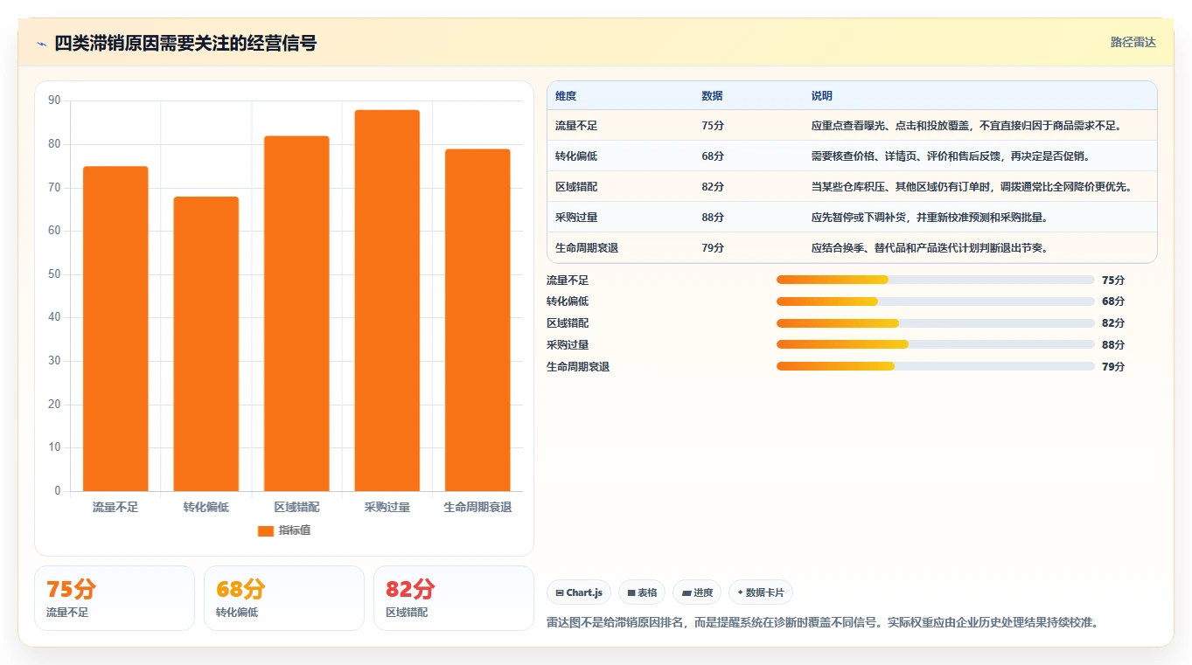
Task: Open the 68分 转化偏低 data card
Action: (x=284, y=598)
